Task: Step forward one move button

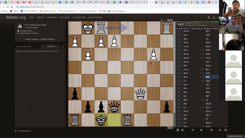Action: pos(211,130)
